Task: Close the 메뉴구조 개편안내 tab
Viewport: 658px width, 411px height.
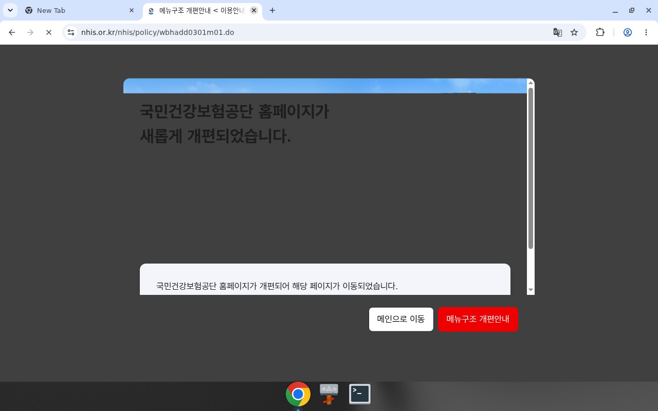Action: 254,10
